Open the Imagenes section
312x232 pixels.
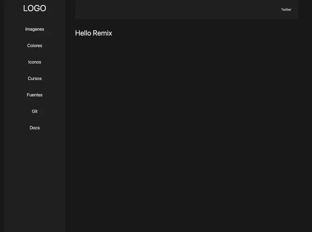pos(34,29)
